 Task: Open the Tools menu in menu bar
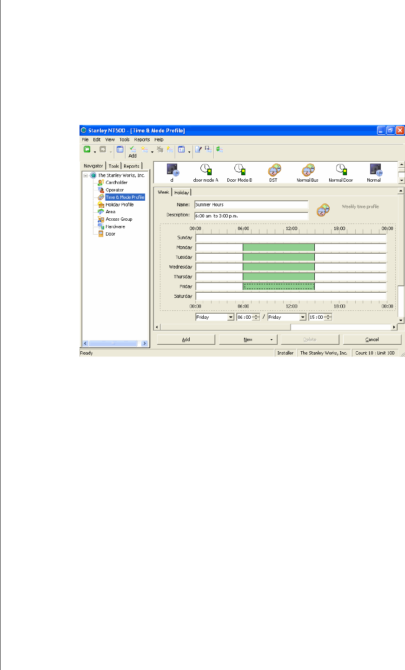pos(124,139)
